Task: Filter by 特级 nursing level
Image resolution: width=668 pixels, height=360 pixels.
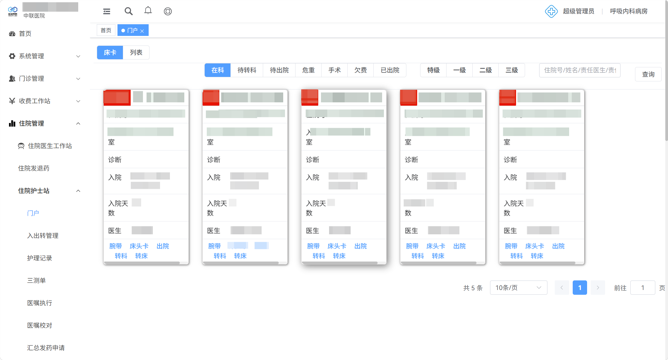Action: [x=433, y=70]
